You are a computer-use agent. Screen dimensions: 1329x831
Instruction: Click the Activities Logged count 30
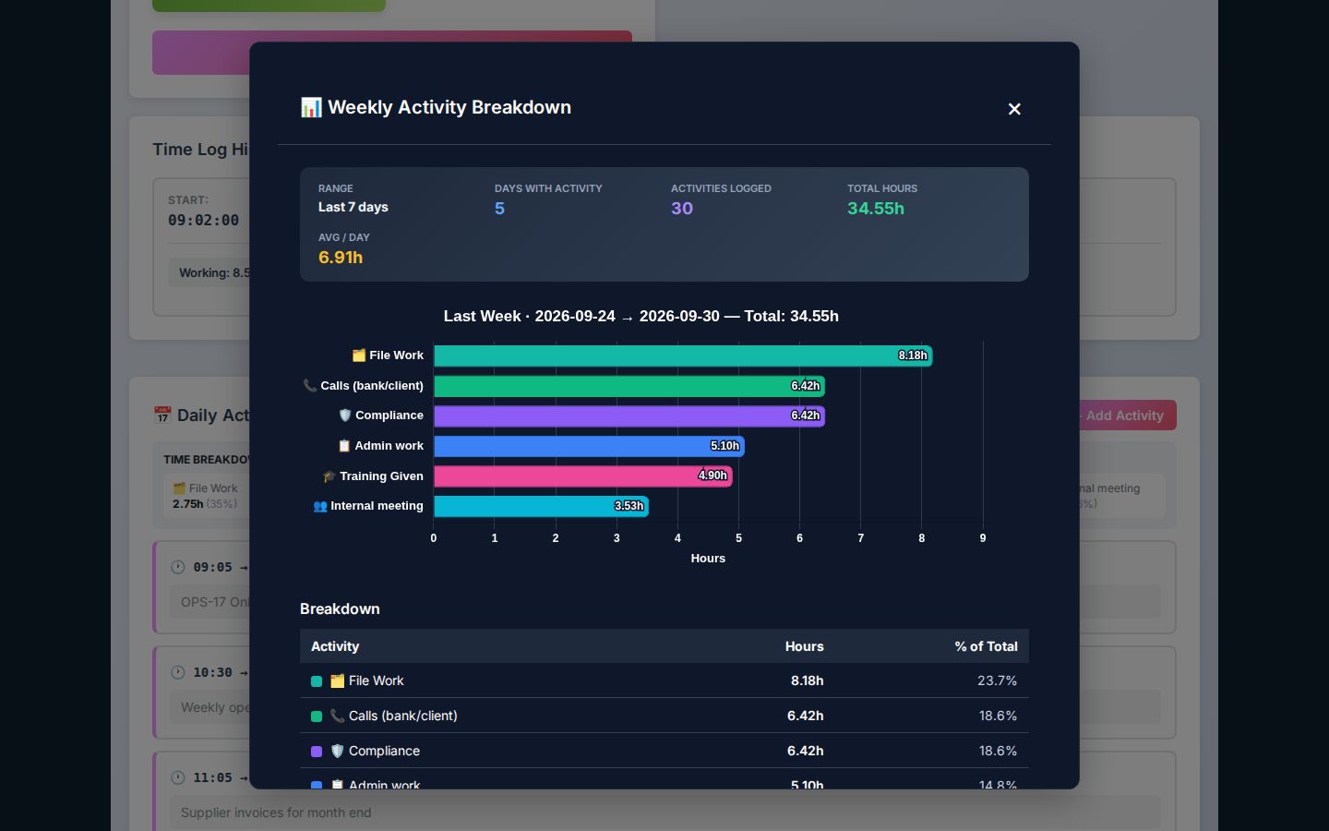pyautogui.click(x=682, y=209)
